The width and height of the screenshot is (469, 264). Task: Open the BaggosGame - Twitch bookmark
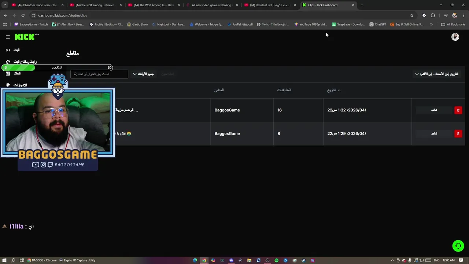[31, 25]
